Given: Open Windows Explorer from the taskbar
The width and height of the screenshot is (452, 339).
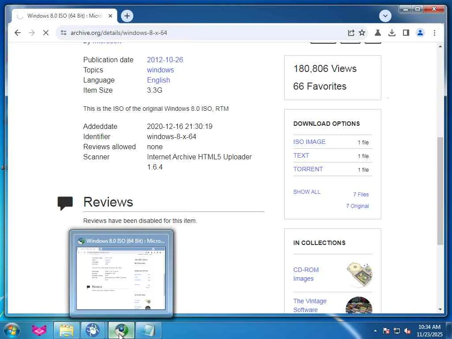Looking at the screenshot, I should 66,330.
